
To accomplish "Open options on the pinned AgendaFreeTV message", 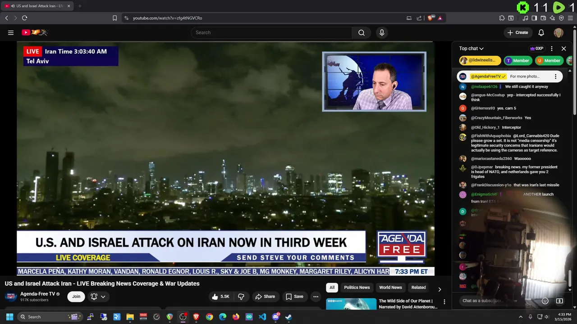I will [555, 76].
